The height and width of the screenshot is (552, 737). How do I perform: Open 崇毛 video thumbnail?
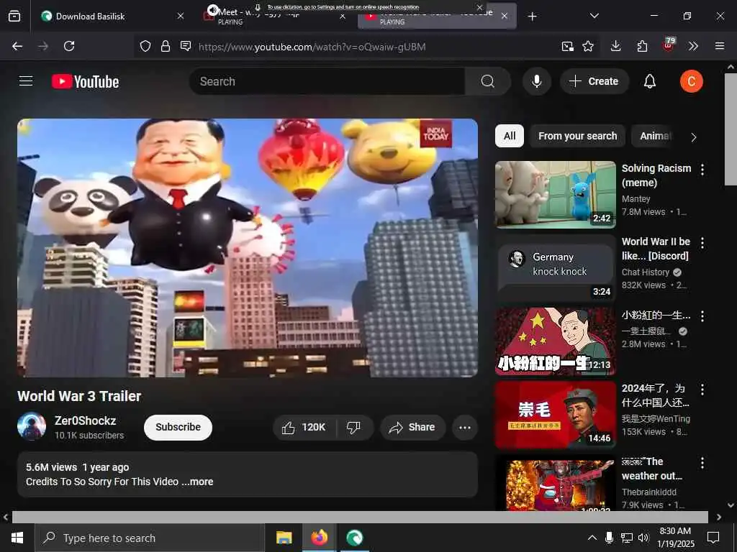(x=555, y=415)
